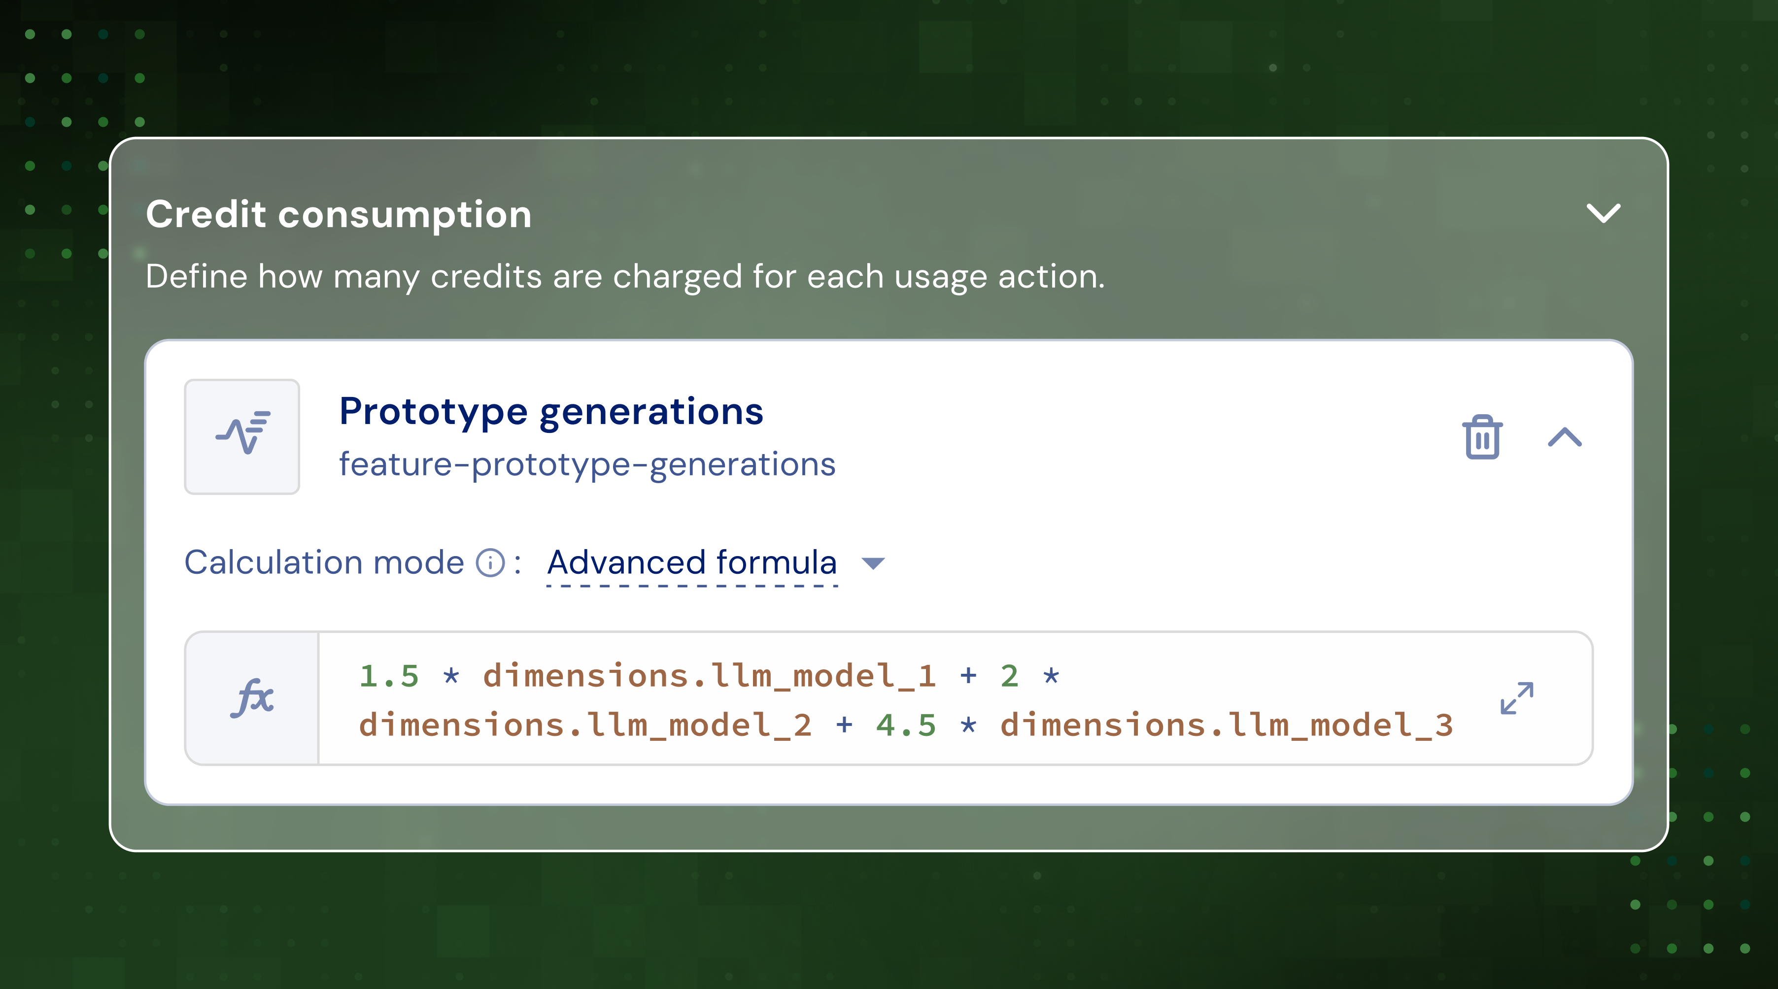Click the credits description text under heading
Viewport: 1778px width, 989px height.
625,277
